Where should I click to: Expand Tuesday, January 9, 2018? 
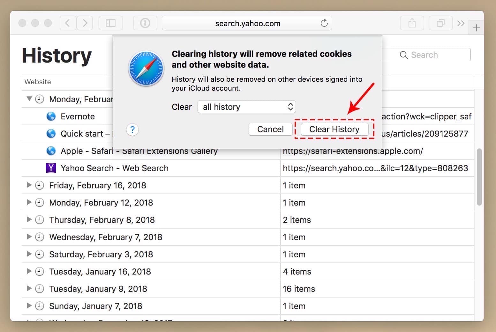[x=29, y=288]
